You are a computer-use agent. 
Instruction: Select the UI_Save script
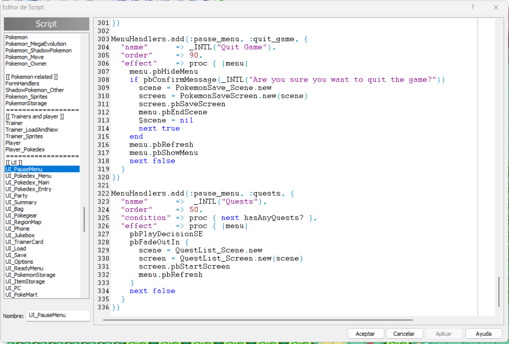16,255
